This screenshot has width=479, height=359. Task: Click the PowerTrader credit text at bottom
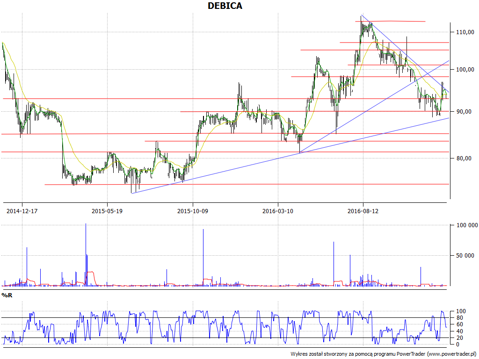384,354
